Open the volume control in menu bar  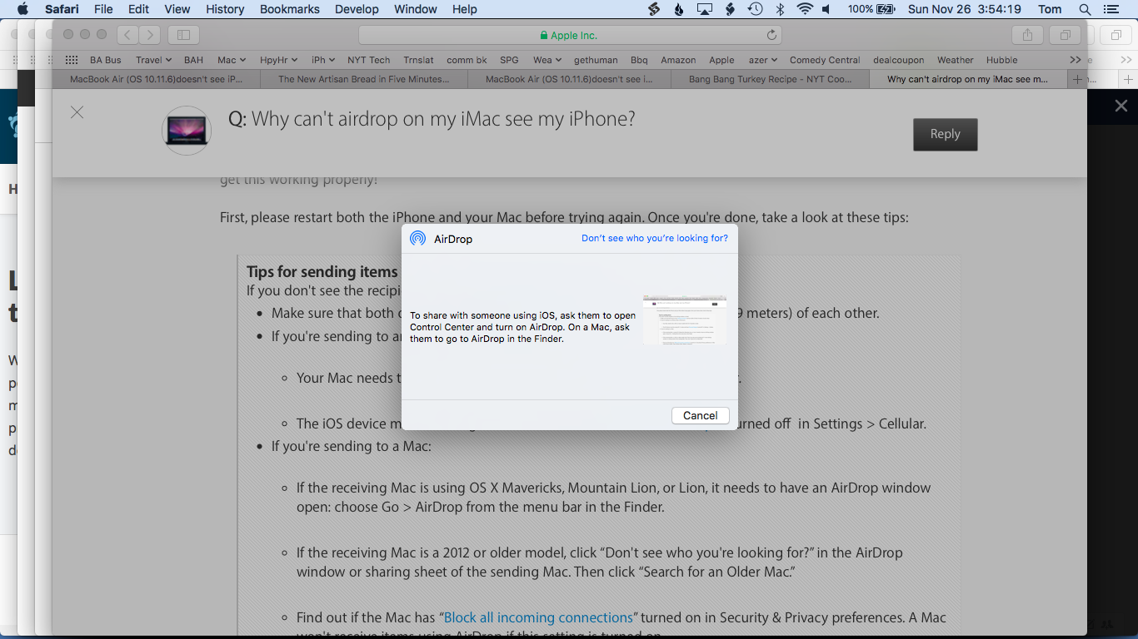pyautogui.click(x=826, y=9)
